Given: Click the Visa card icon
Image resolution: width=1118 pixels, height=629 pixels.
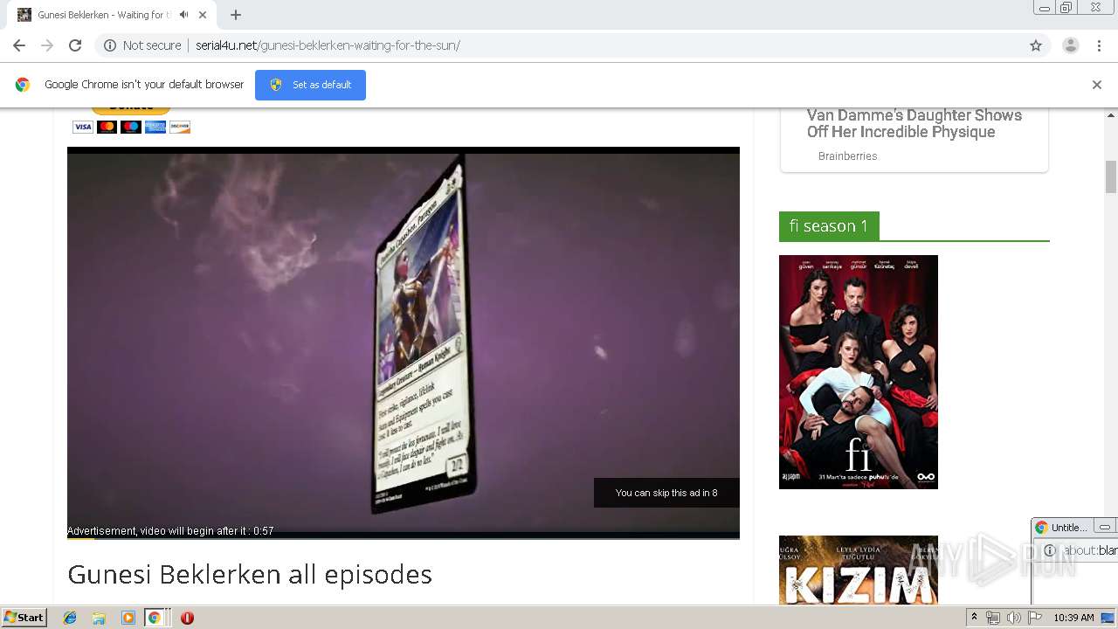Looking at the screenshot, I should pos(83,127).
